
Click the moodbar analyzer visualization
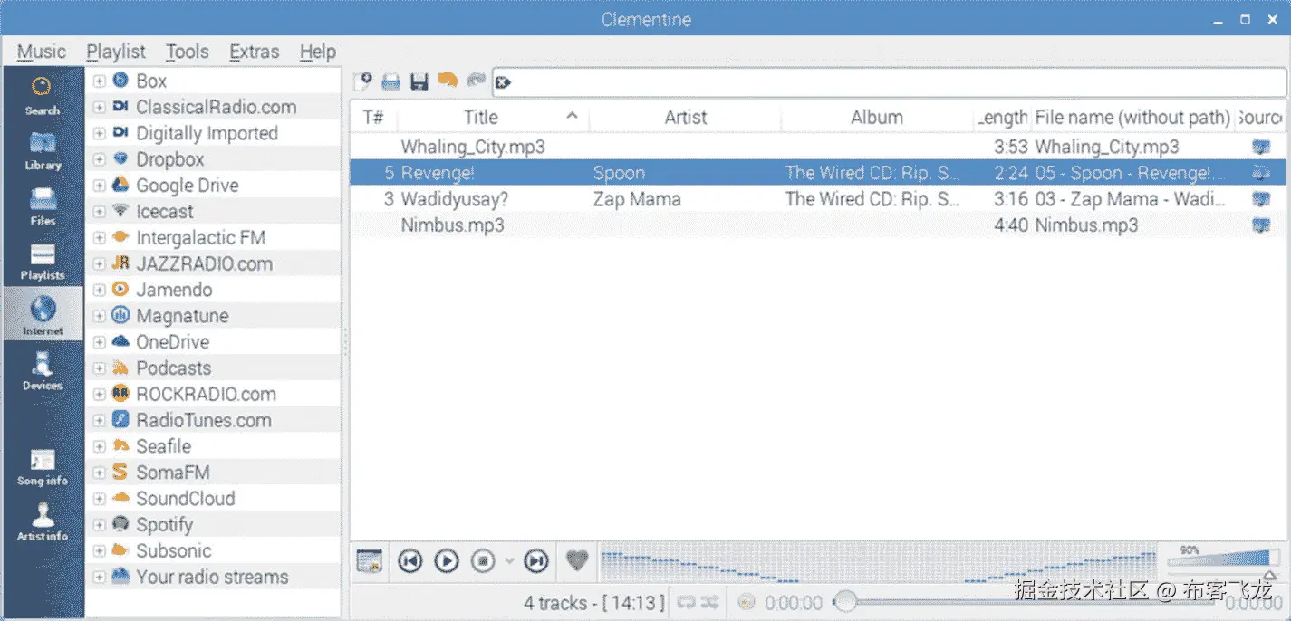pyautogui.click(x=877, y=562)
